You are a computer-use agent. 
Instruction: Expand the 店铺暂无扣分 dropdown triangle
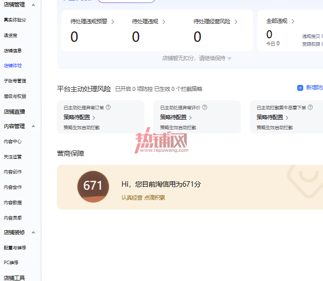[x=229, y=59]
